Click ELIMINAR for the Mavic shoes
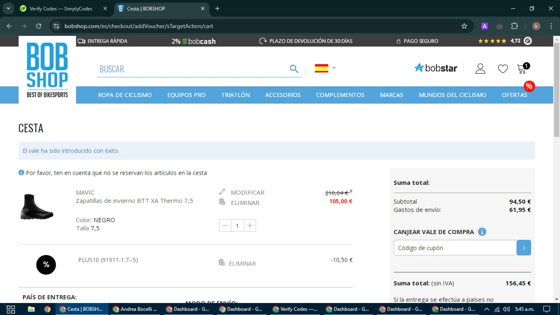 [239, 203]
